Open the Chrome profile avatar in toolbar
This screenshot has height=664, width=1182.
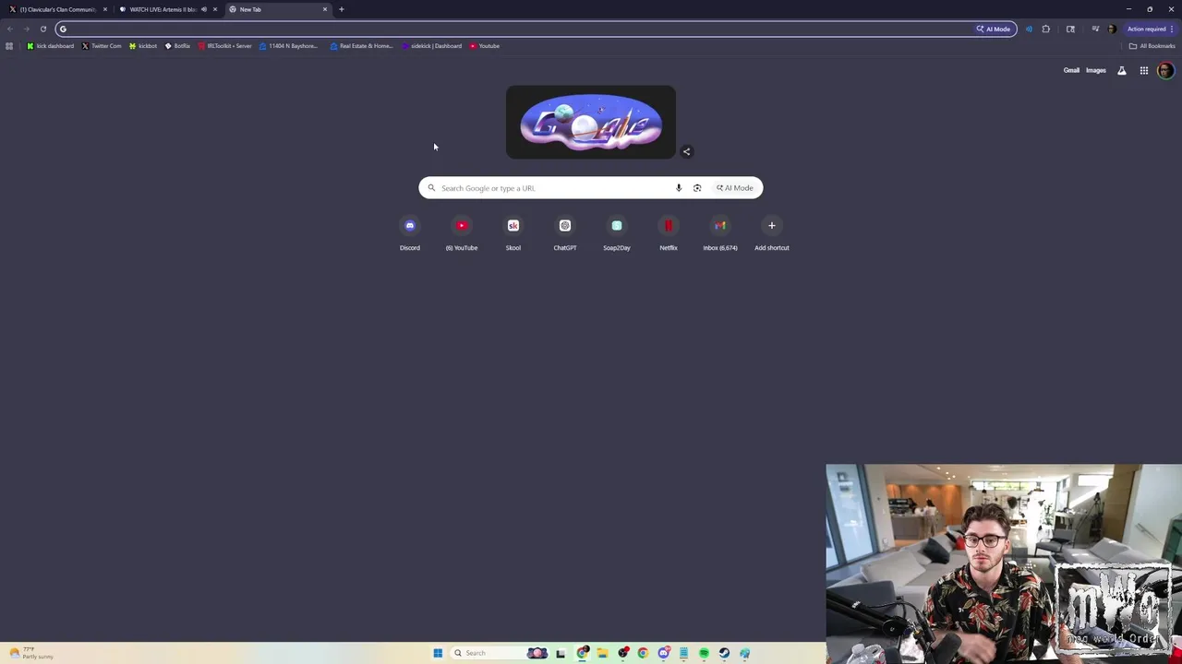[x=1112, y=29]
